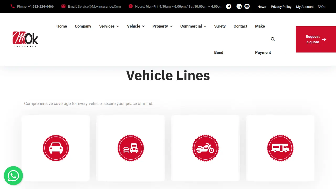The height and width of the screenshot is (189, 336).
Task: Call phone number +1 682-224-6466
Action: click(x=41, y=6)
